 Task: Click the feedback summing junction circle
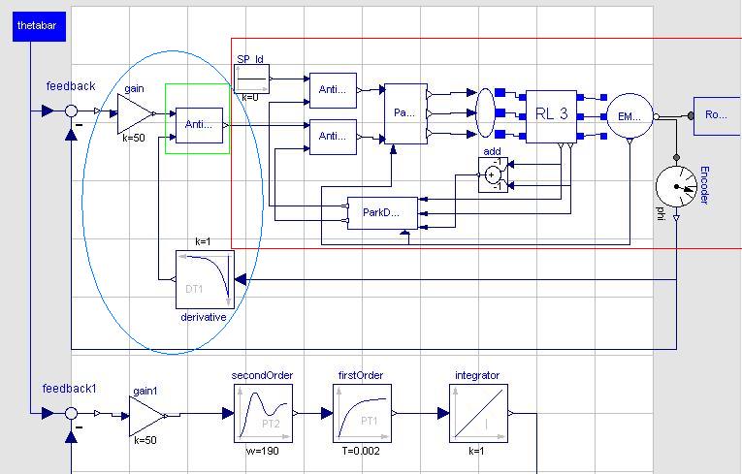coord(71,111)
